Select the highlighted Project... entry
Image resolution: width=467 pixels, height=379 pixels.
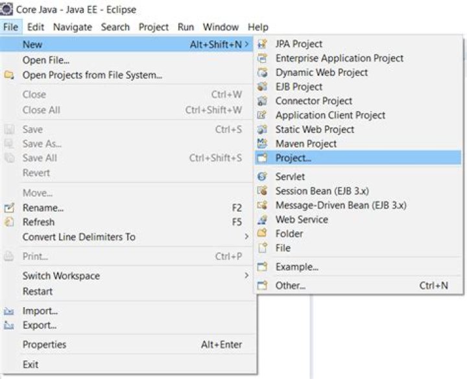tap(358, 158)
